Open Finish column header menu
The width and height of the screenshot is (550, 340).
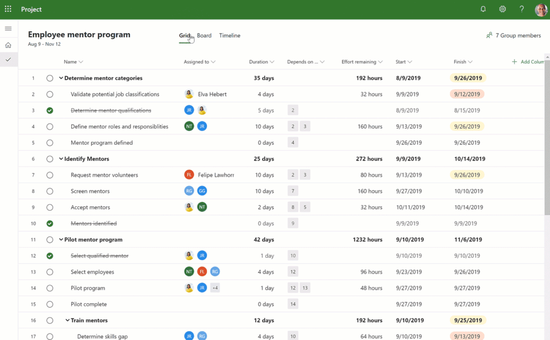(x=463, y=62)
